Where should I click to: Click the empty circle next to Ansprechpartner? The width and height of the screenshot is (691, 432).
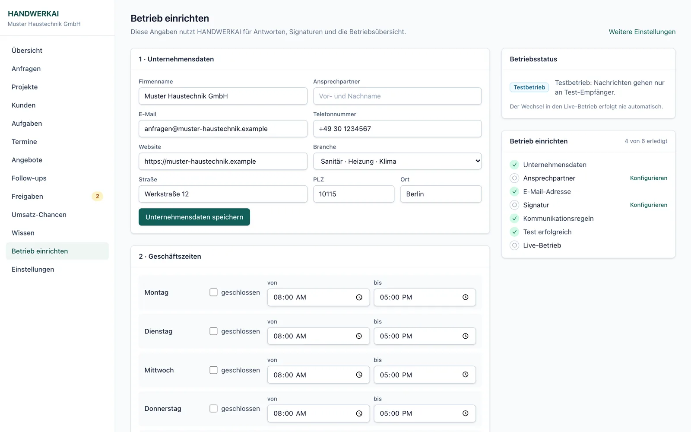point(514,178)
